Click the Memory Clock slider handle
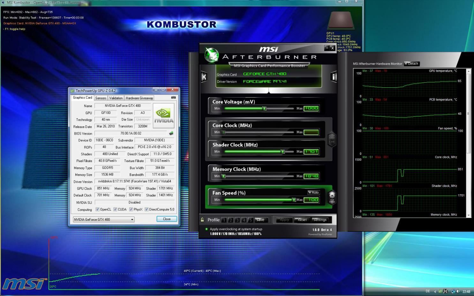Image resolution: width=474 pixels, height=296 pixels. point(223,176)
